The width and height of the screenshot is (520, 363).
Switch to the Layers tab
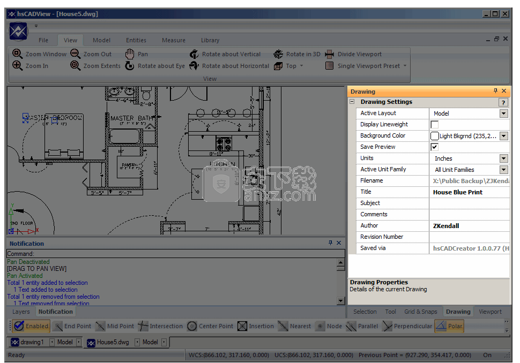click(21, 312)
